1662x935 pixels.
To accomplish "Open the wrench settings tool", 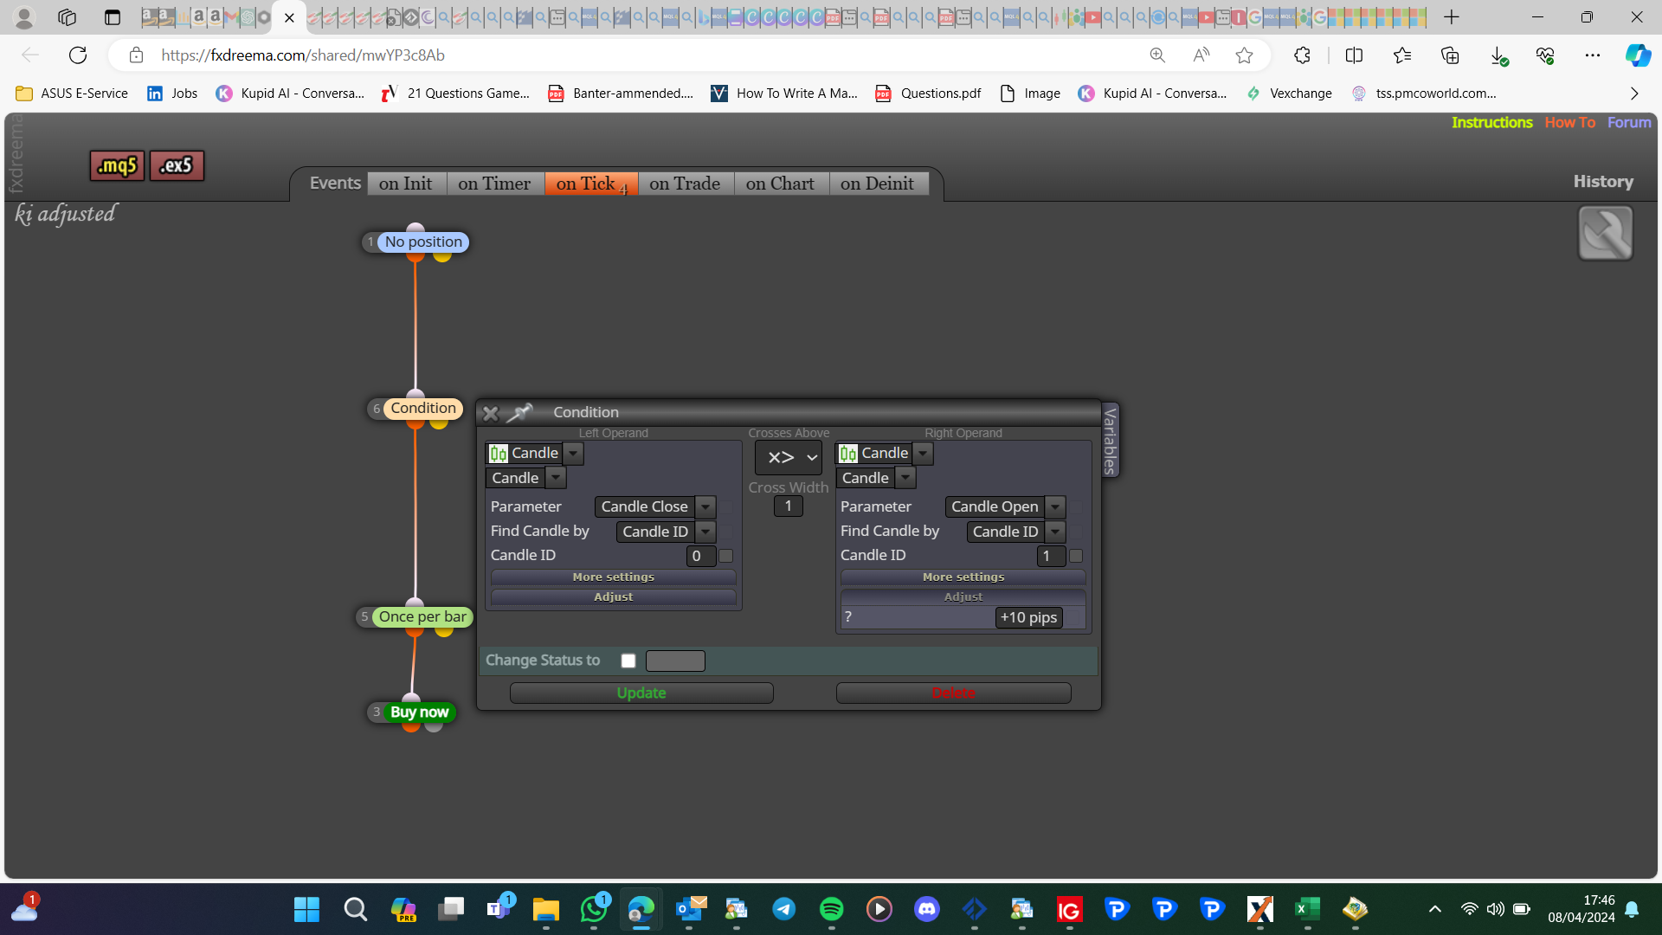I will (1605, 233).
